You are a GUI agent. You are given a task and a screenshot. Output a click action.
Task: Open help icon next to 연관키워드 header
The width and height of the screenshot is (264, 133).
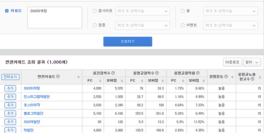58,77
